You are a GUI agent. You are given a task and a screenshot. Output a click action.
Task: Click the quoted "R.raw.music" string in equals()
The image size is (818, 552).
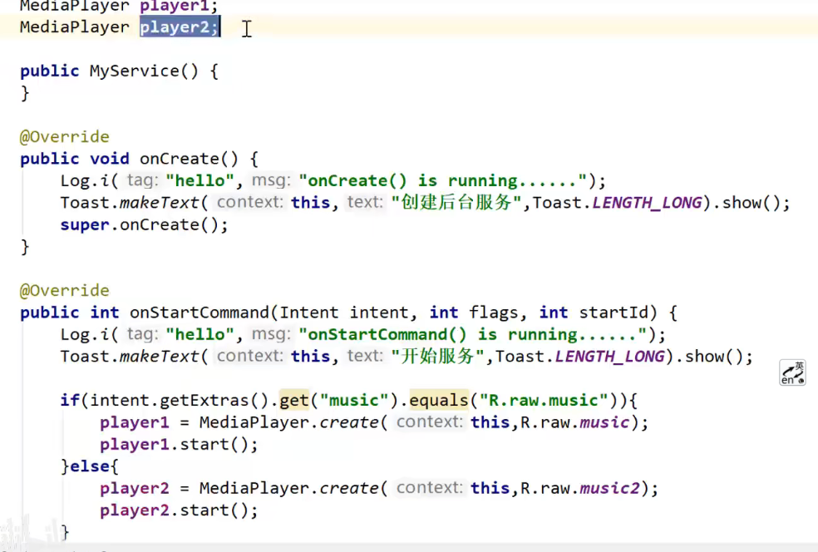tap(545, 400)
